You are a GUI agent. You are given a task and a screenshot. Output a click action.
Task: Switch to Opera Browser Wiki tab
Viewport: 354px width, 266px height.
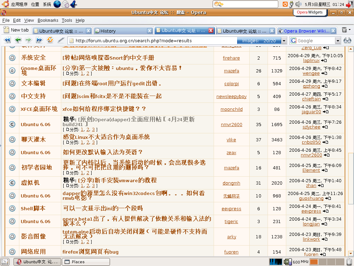[307, 31]
